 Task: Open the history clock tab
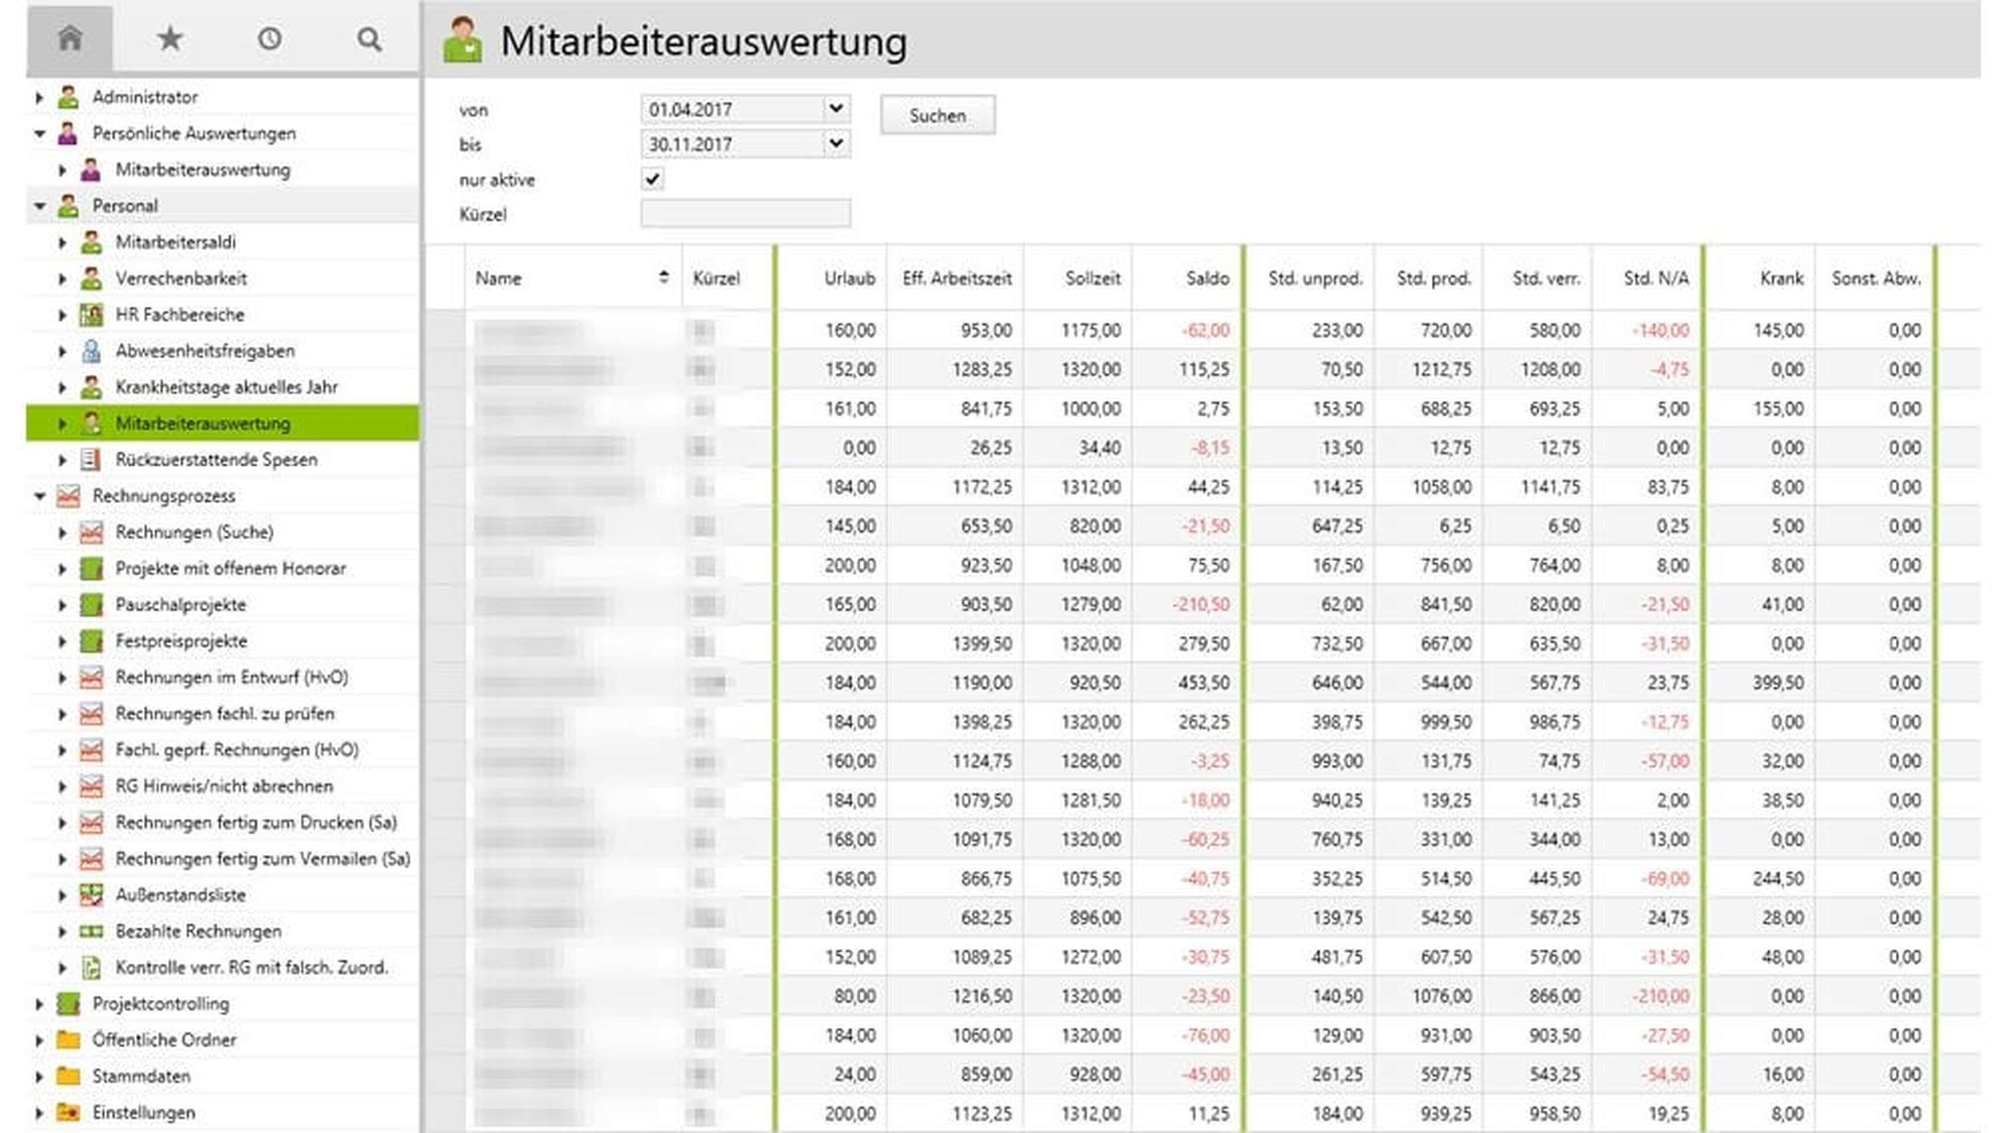click(x=269, y=37)
